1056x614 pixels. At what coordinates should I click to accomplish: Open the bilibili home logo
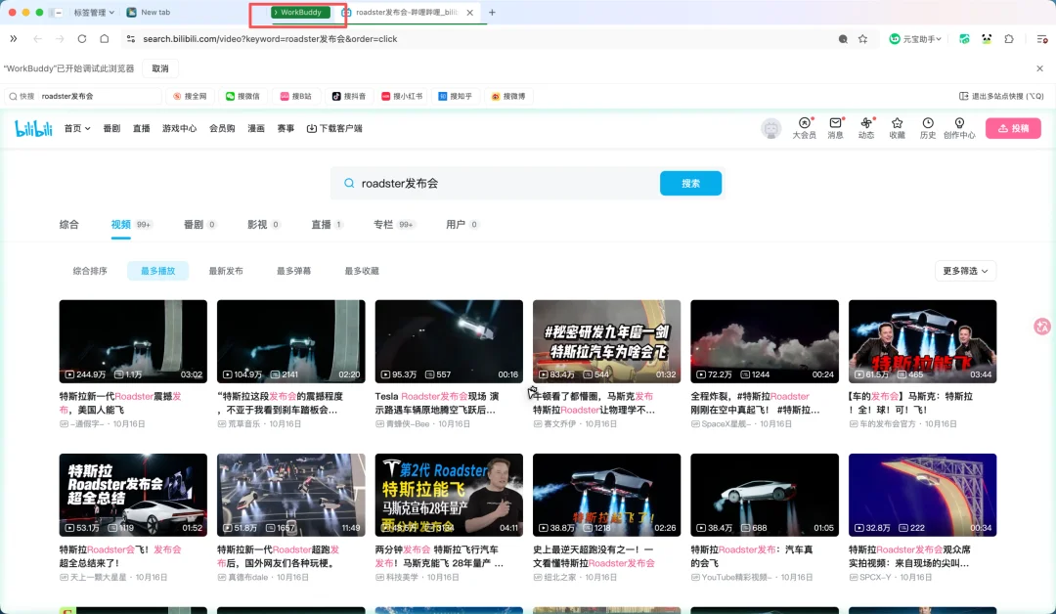(33, 128)
